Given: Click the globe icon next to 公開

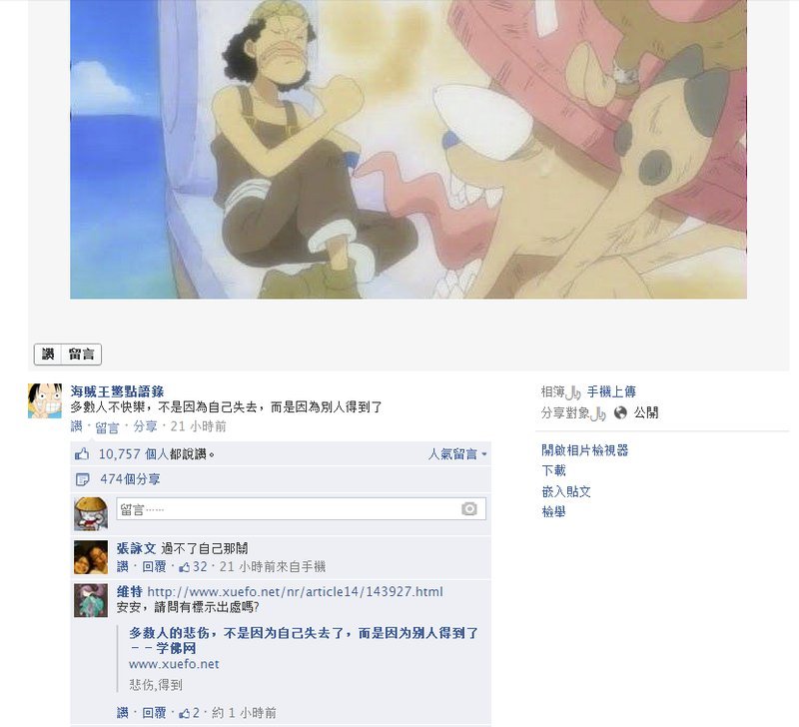Looking at the screenshot, I should click(x=620, y=412).
